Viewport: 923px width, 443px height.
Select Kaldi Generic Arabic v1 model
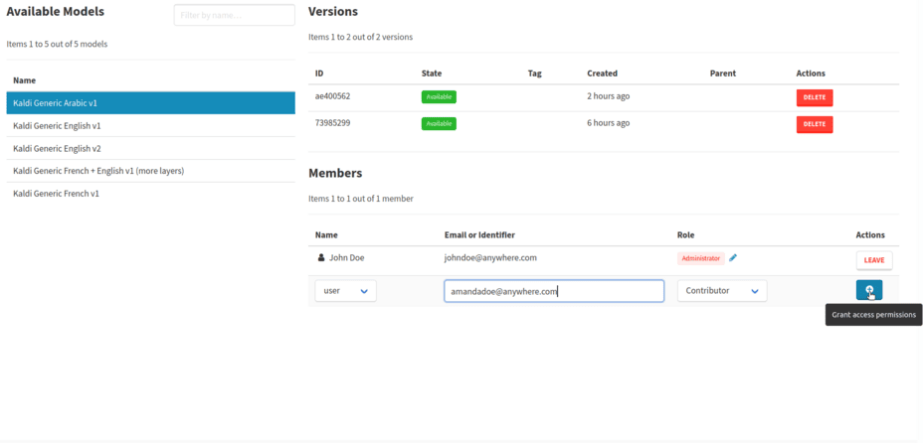[x=150, y=103]
